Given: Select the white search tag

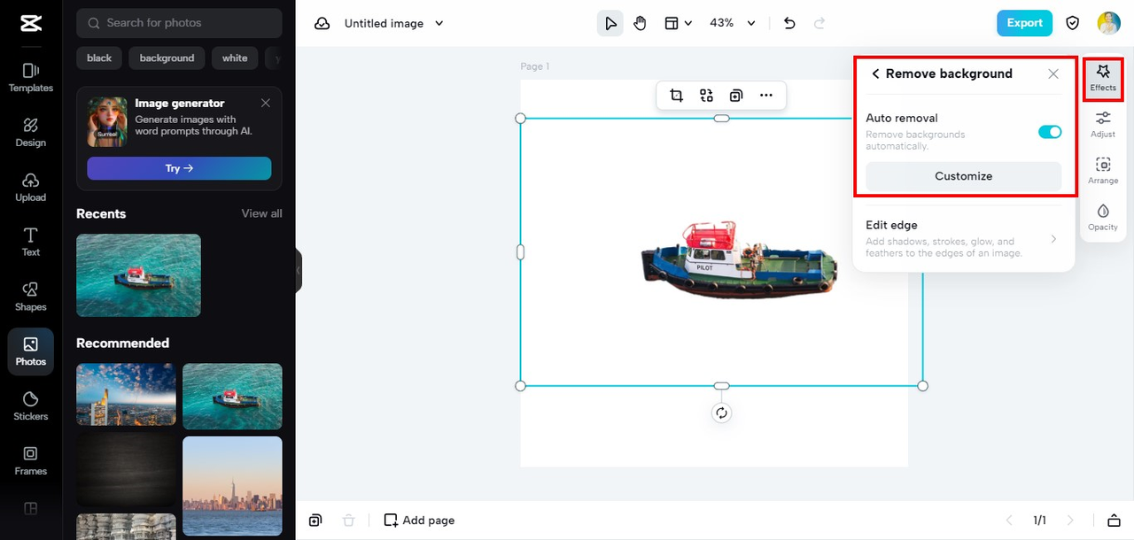Looking at the screenshot, I should click(235, 58).
